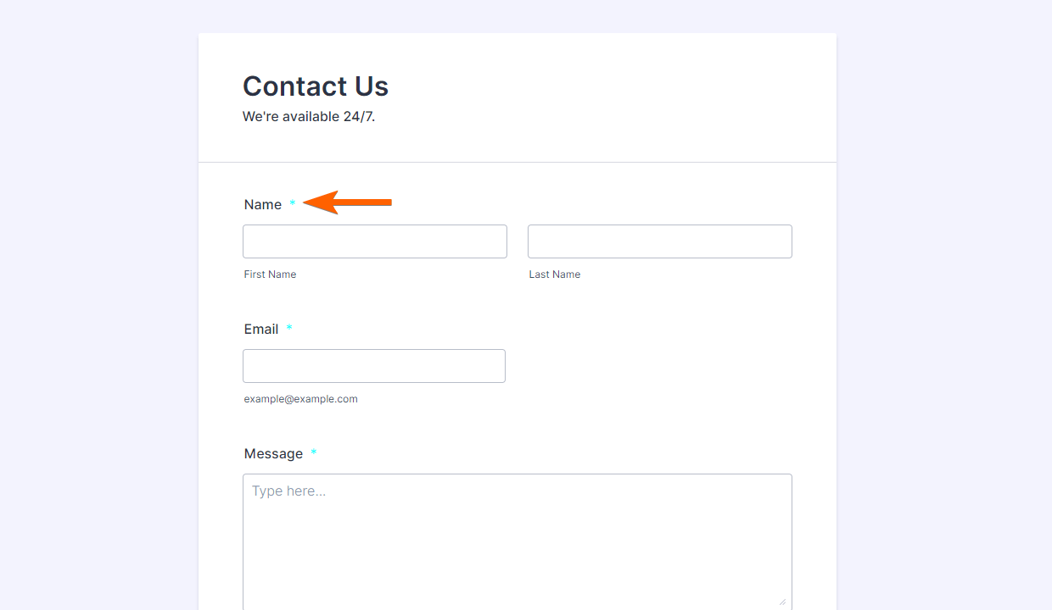Image resolution: width=1052 pixels, height=610 pixels.
Task: Focus the First Name input field
Action: (x=375, y=241)
